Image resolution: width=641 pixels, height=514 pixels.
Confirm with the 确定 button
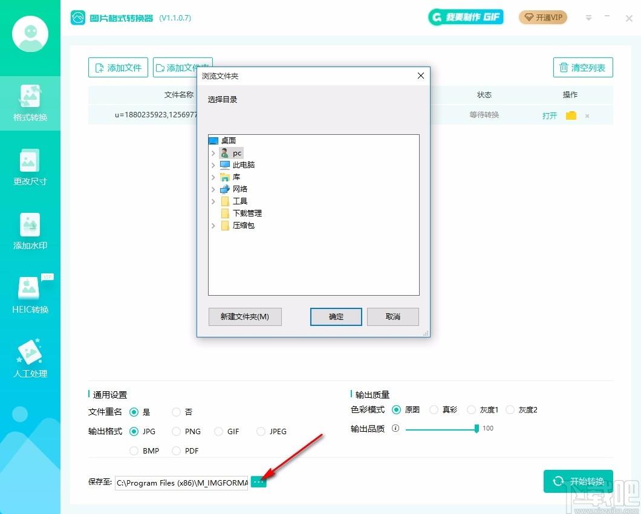[336, 316]
